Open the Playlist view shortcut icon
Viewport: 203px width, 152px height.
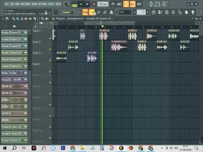tap(154, 12)
